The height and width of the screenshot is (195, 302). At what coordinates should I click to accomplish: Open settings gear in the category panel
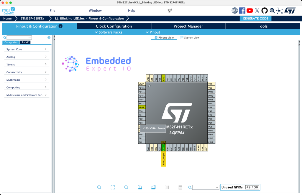pos(49,38)
